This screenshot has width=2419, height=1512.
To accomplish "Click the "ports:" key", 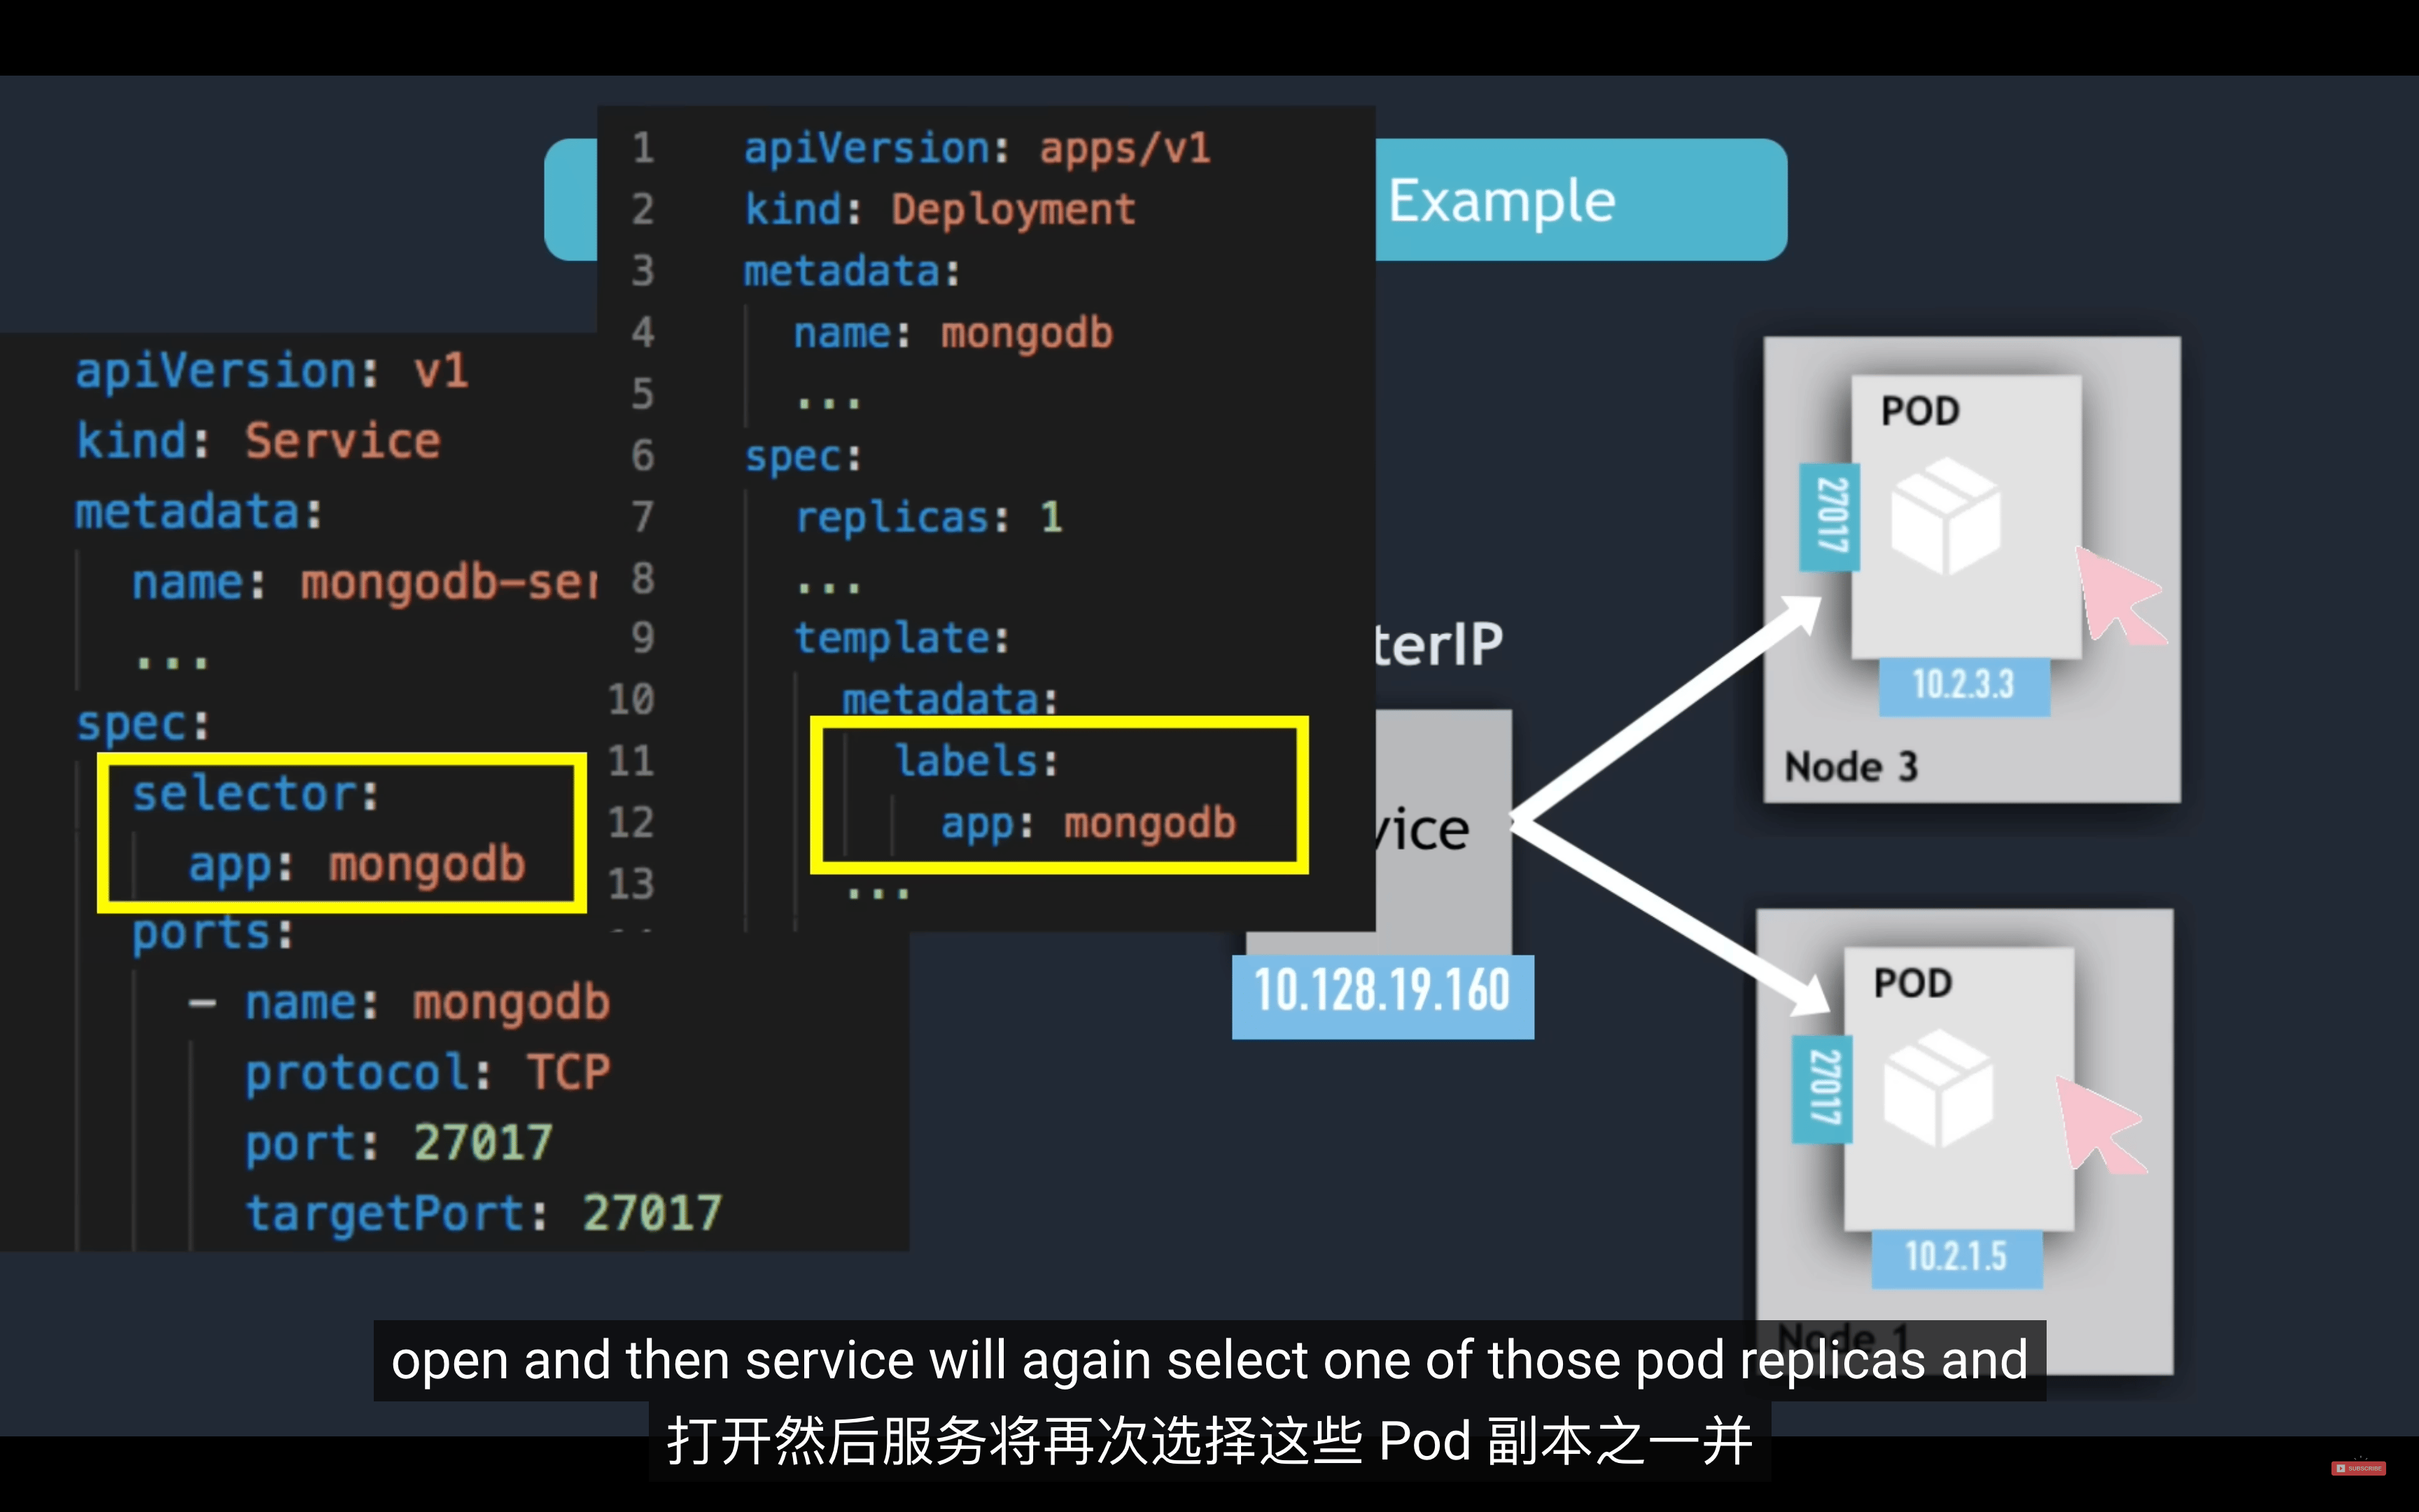I will coord(213,933).
